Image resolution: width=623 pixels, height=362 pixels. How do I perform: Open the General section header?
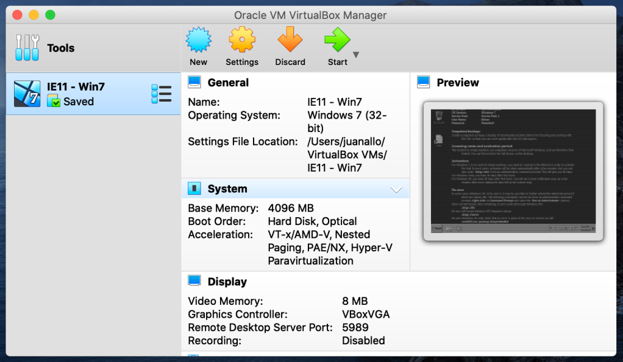[x=228, y=83]
